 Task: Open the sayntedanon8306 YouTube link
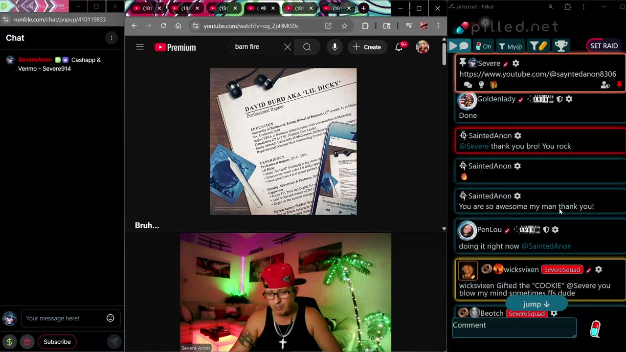click(537, 74)
